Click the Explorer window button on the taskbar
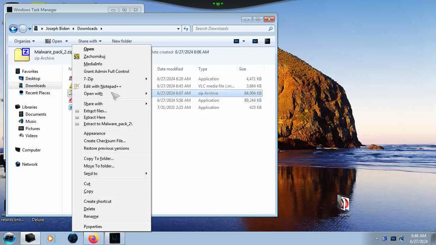 pos(30,238)
